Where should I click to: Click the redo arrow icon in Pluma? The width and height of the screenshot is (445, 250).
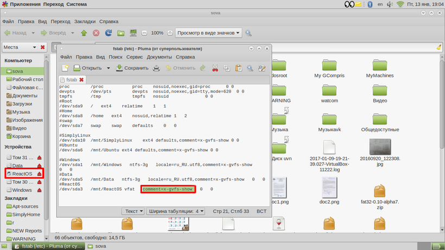pos(202,68)
